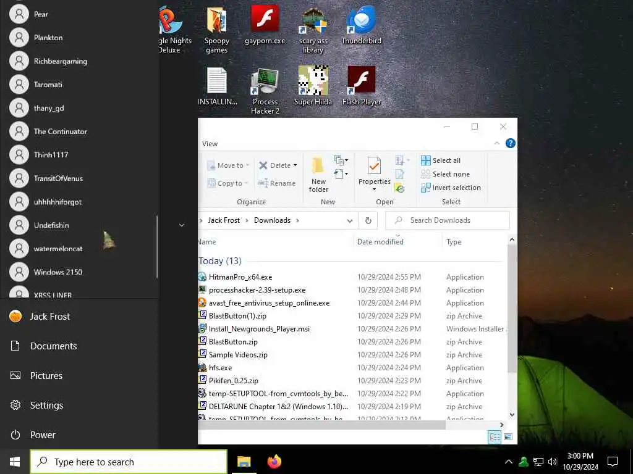Click the file list horizontal scrollbar
Image resolution: width=633 pixels, height=474 pixels.
pos(321,425)
